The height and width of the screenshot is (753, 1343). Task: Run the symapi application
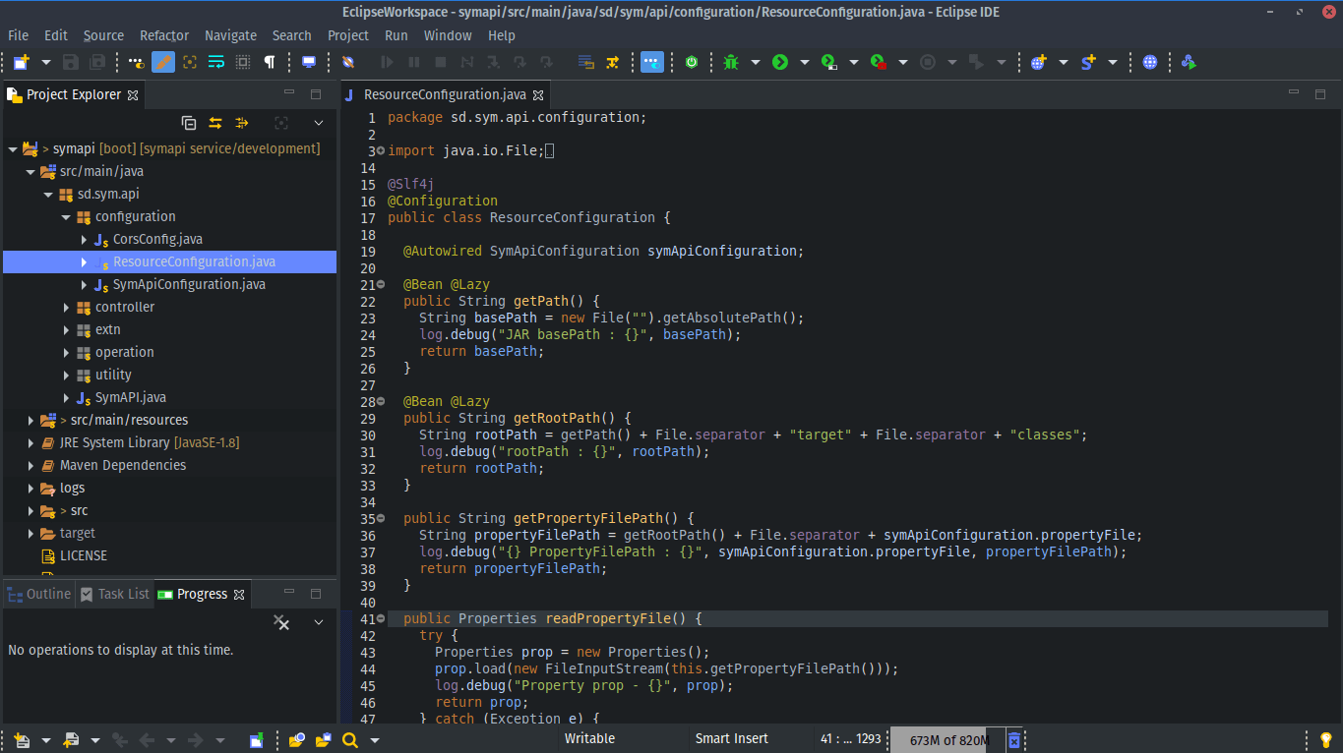(781, 62)
